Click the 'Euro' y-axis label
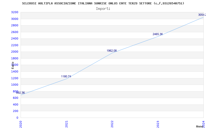 13,65
